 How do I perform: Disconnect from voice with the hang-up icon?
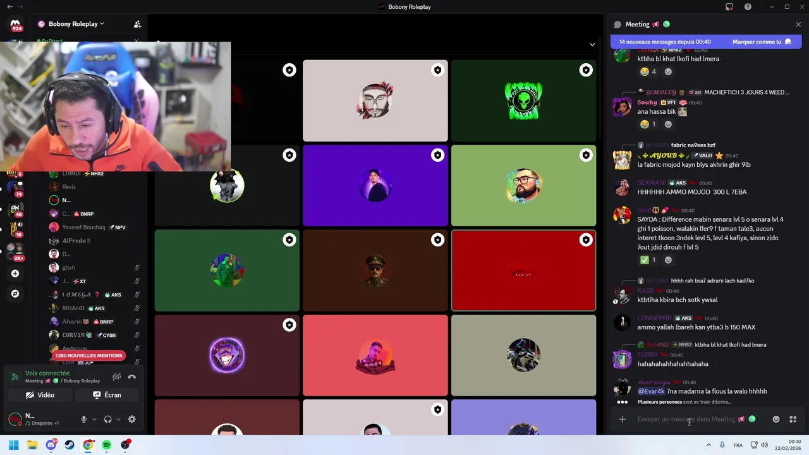point(131,377)
